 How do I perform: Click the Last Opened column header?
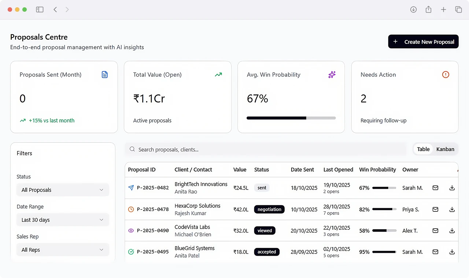(338, 169)
